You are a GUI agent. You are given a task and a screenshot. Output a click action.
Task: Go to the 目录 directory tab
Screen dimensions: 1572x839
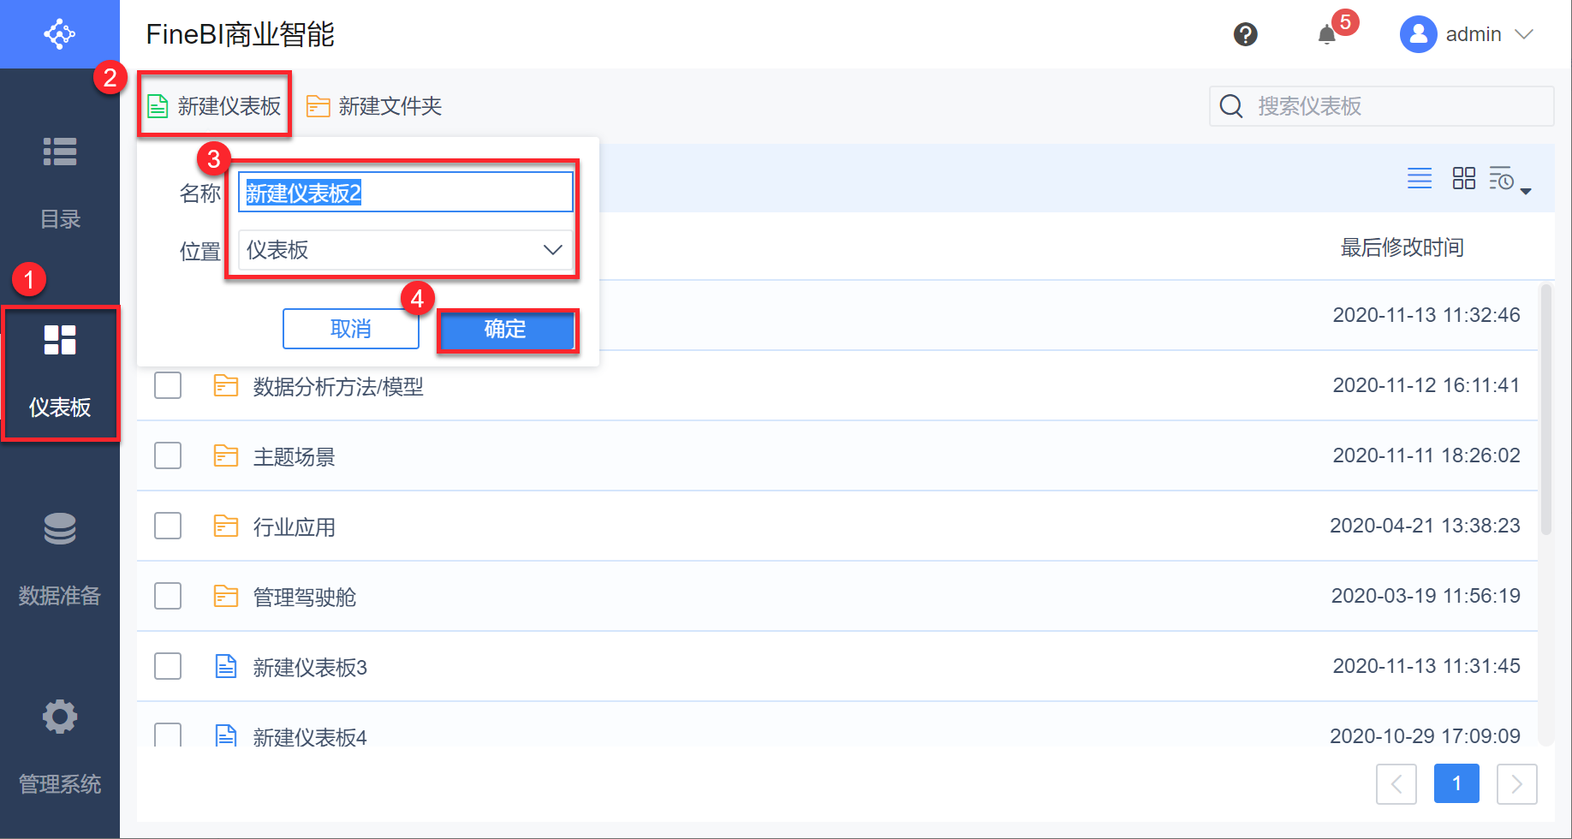(x=60, y=181)
